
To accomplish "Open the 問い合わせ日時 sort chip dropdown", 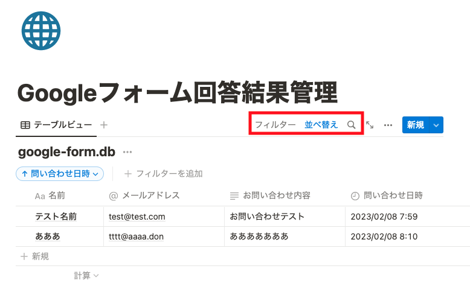I will click(60, 174).
